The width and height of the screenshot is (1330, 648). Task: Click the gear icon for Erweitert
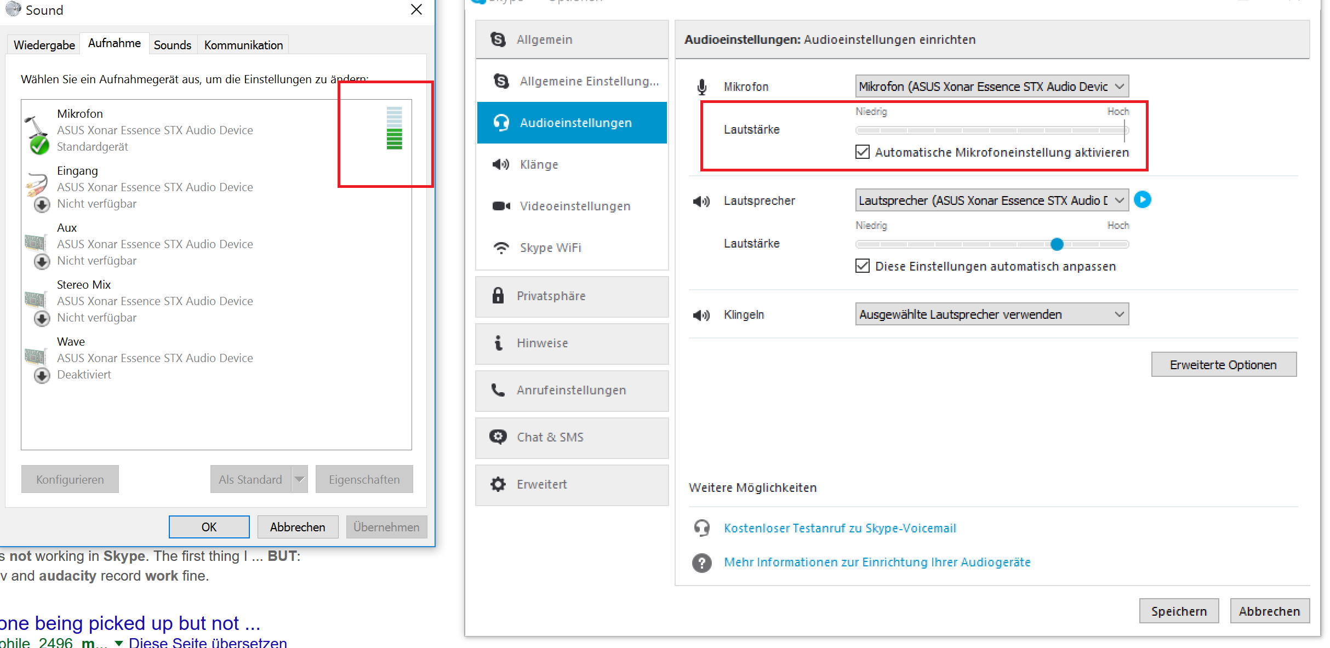tap(498, 484)
